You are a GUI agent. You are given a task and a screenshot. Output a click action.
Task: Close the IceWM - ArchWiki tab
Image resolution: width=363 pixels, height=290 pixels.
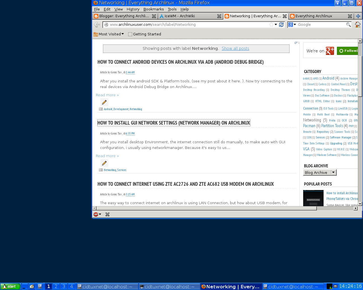pos(219,16)
